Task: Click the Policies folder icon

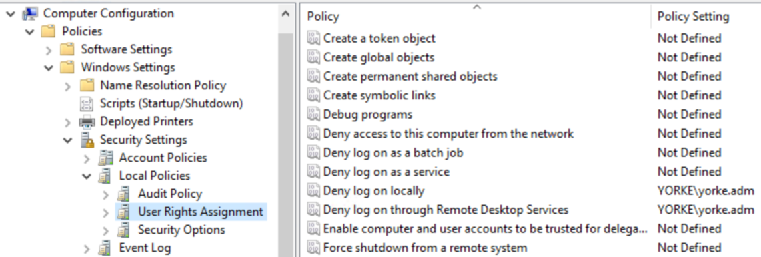Action: [x=49, y=31]
